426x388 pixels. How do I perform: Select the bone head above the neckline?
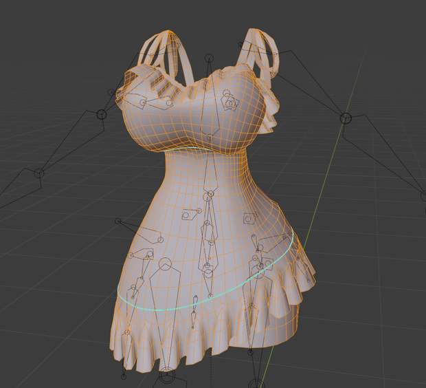[209, 58]
